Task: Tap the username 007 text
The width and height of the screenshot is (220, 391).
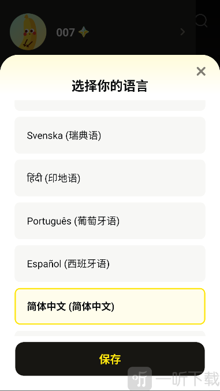Action: [65, 32]
